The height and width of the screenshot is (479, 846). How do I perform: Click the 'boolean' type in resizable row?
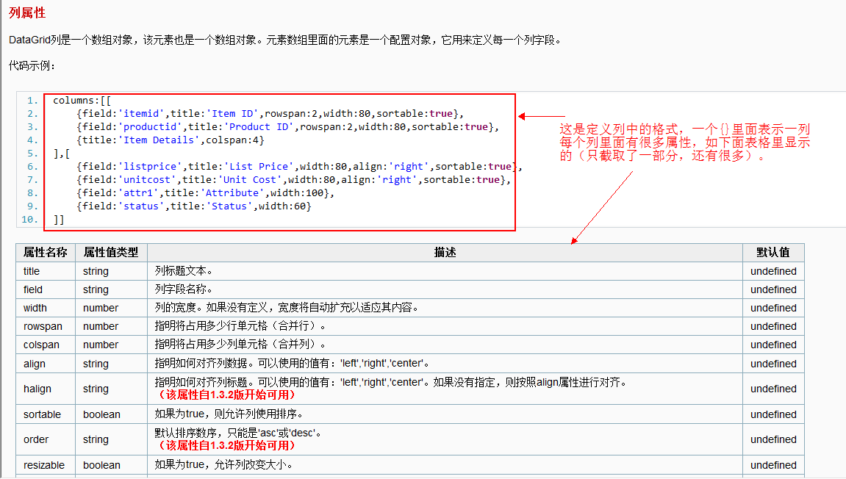101,465
